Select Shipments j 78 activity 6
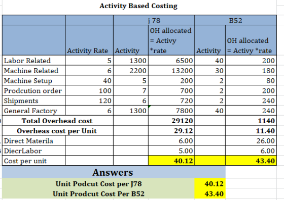This screenshot has width=284, height=200. point(131,101)
